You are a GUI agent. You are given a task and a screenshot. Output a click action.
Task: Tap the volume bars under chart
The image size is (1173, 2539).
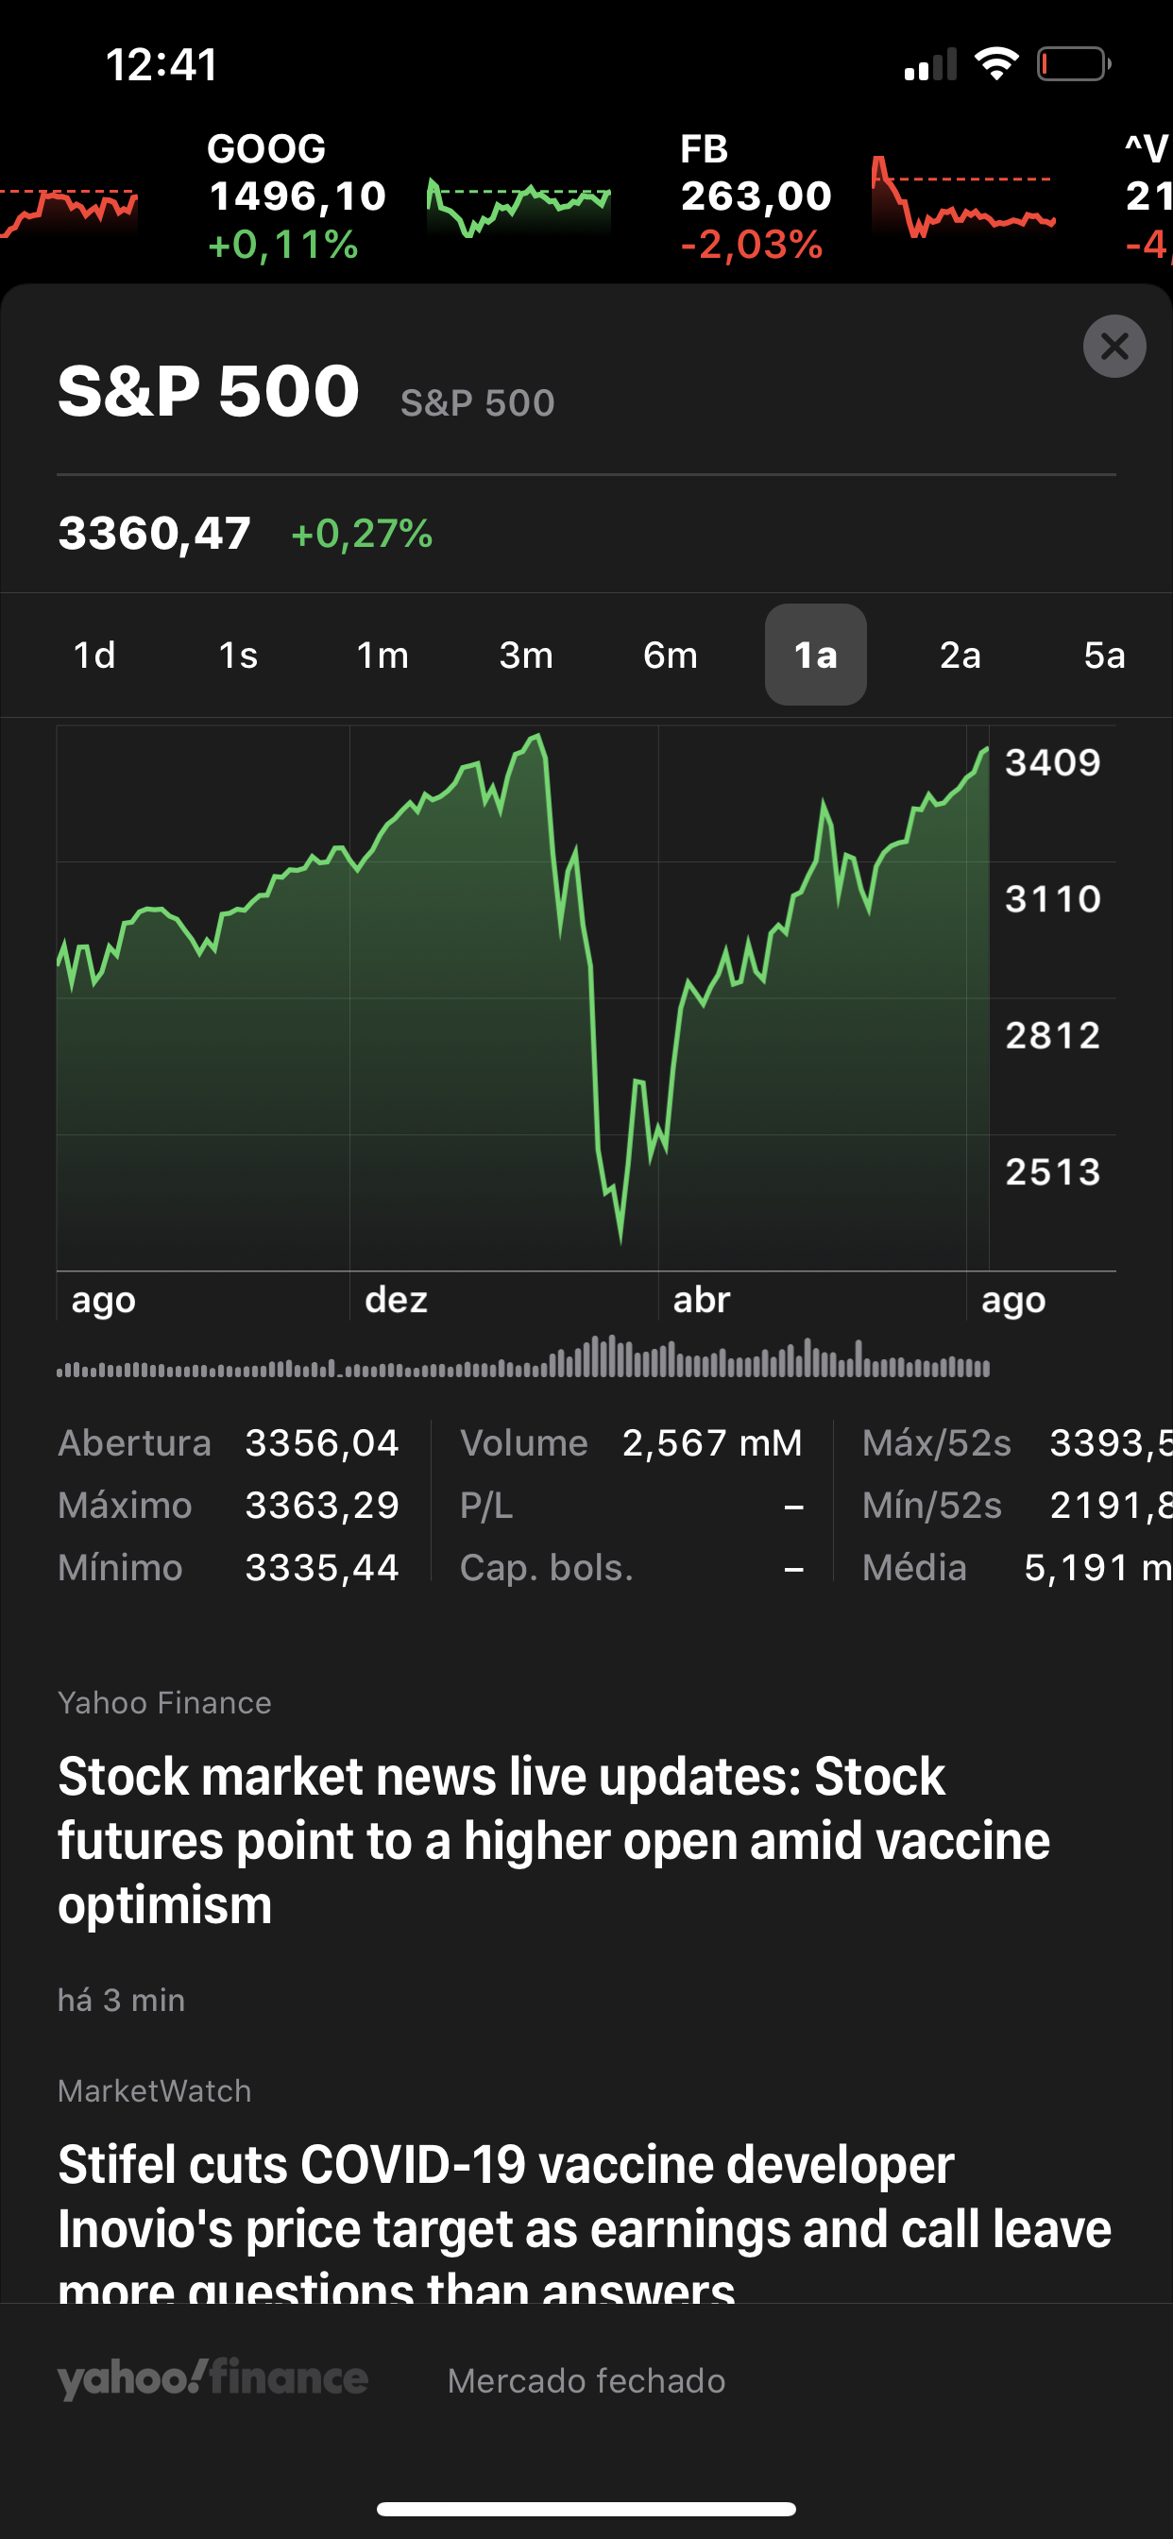(522, 1358)
